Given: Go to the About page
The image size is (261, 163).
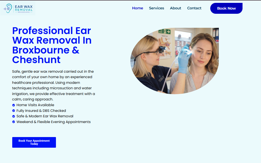Looking at the screenshot, I should (x=175, y=8).
